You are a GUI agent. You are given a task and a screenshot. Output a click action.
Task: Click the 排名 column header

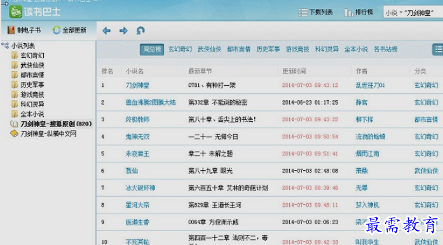[x=107, y=71]
